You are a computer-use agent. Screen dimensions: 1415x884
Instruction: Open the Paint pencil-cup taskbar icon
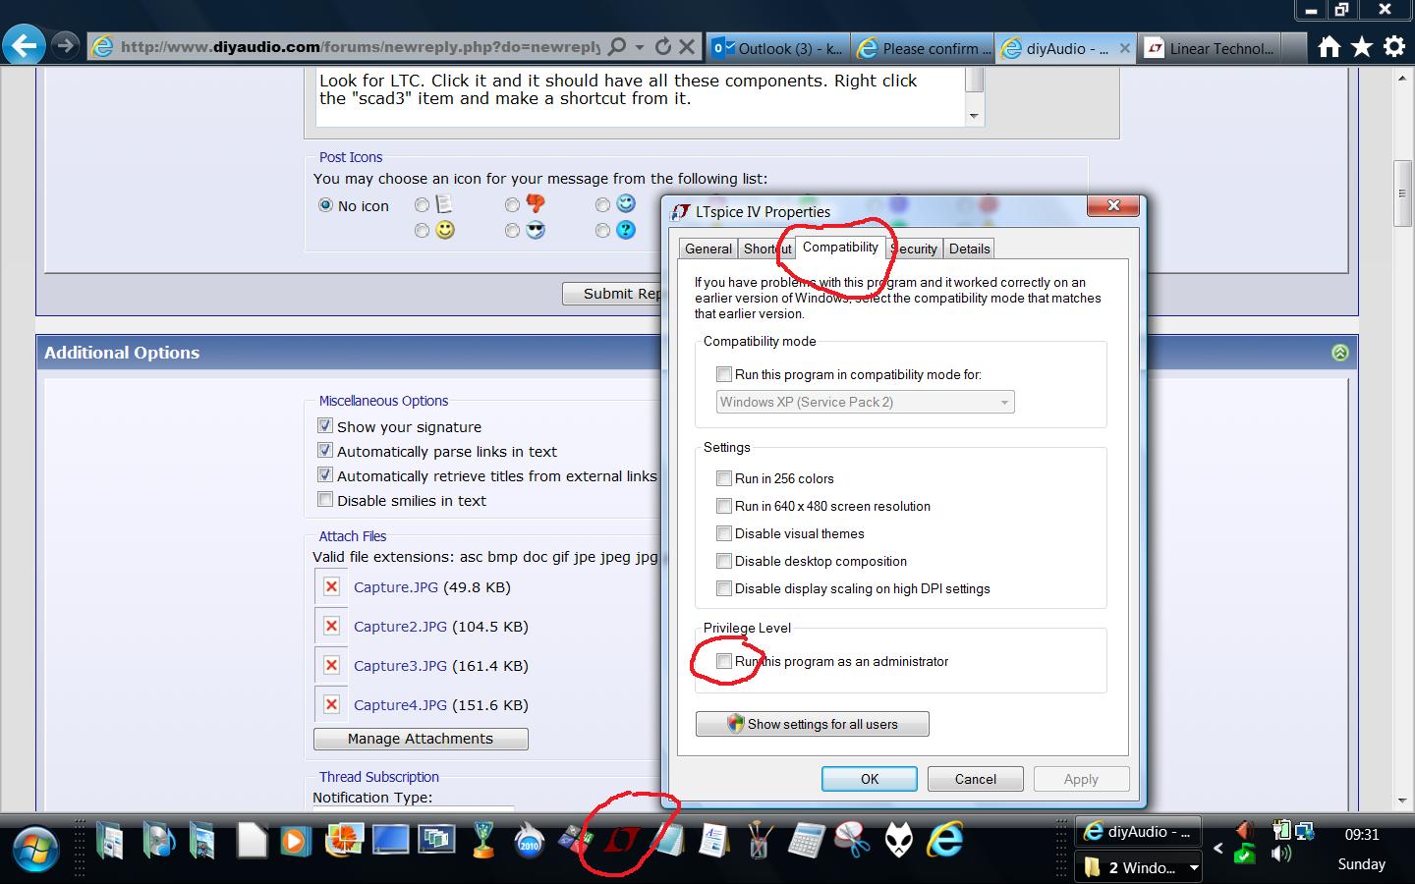760,841
